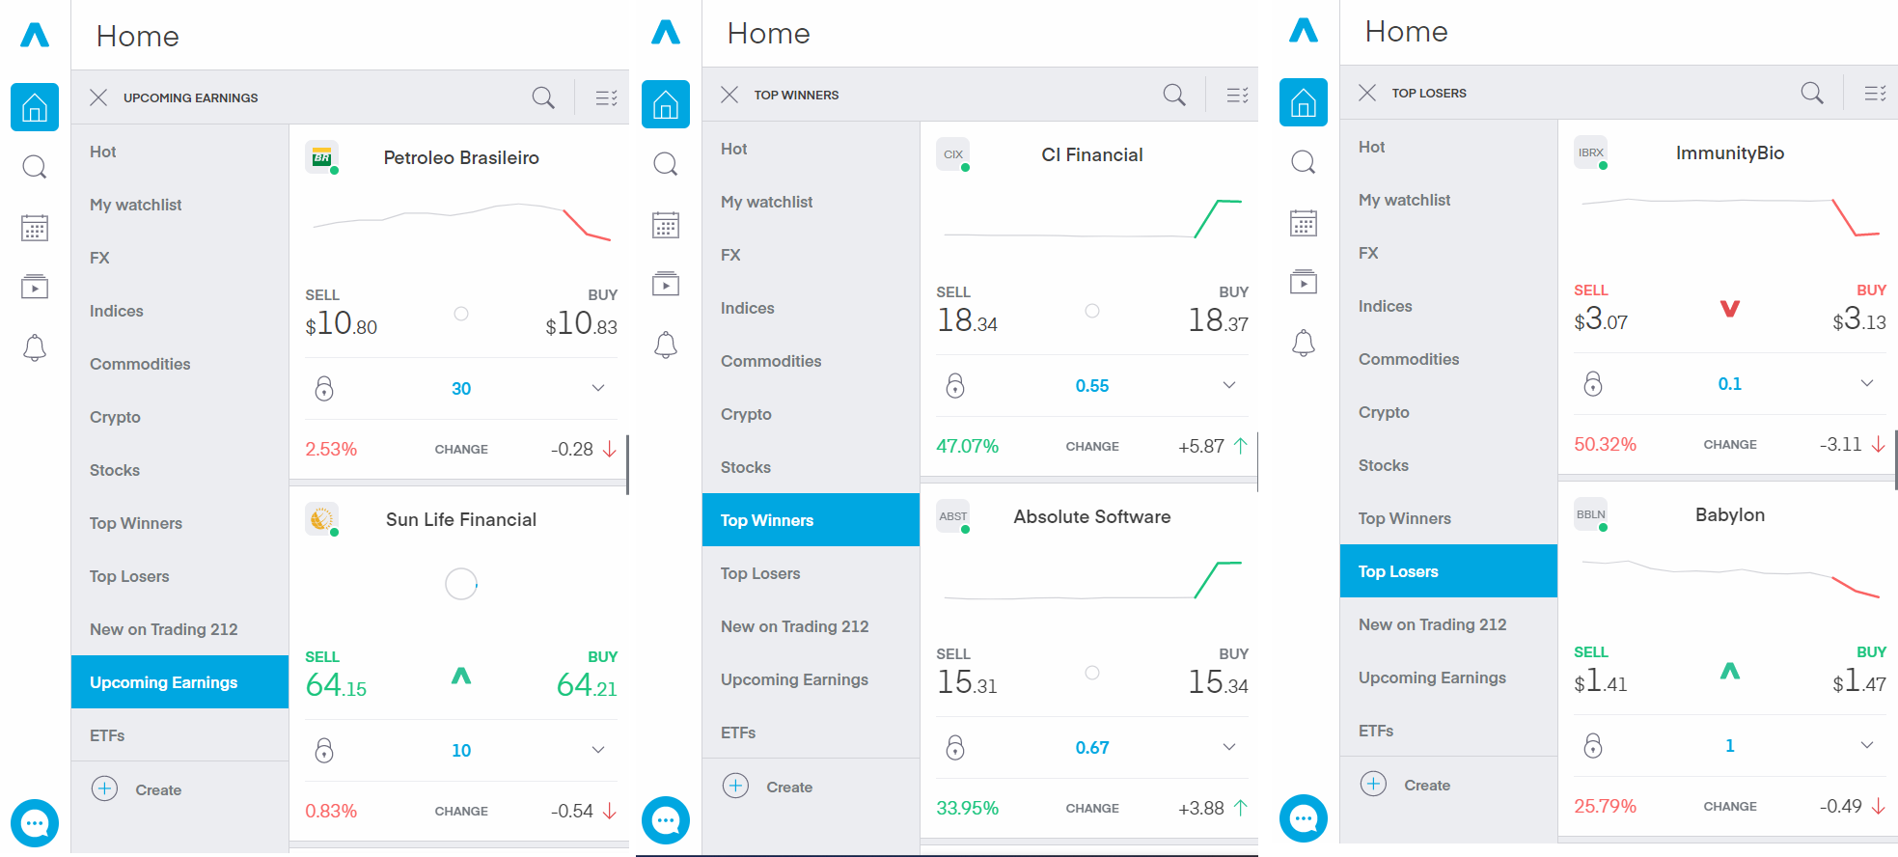Click BUY $10.83 on Petroleo Brasileiro
This screenshot has height=857, width=1898.
click(x=581, y=314)
